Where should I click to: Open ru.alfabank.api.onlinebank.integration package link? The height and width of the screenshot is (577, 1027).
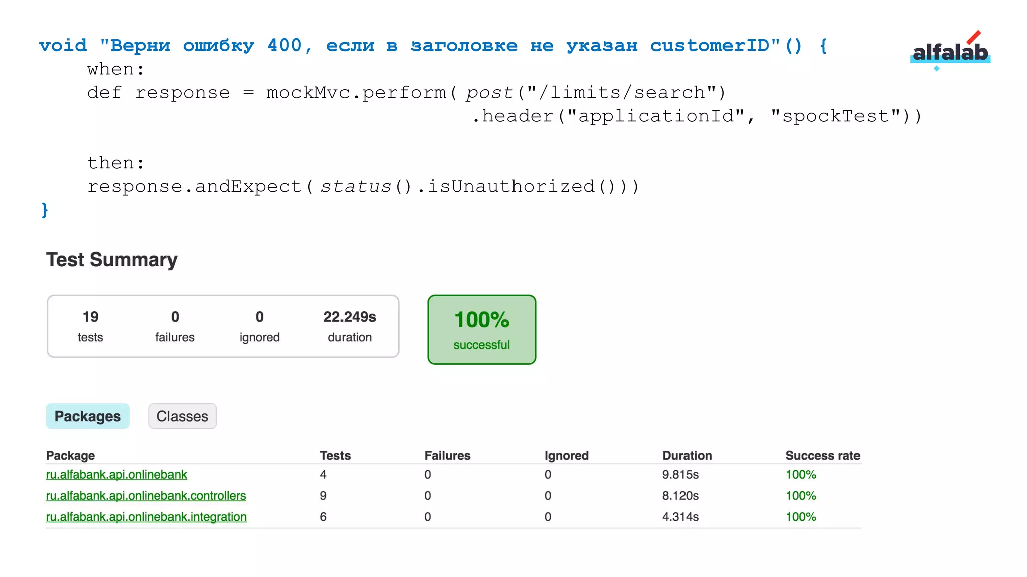pyautogui.click(x=146, y=516)
